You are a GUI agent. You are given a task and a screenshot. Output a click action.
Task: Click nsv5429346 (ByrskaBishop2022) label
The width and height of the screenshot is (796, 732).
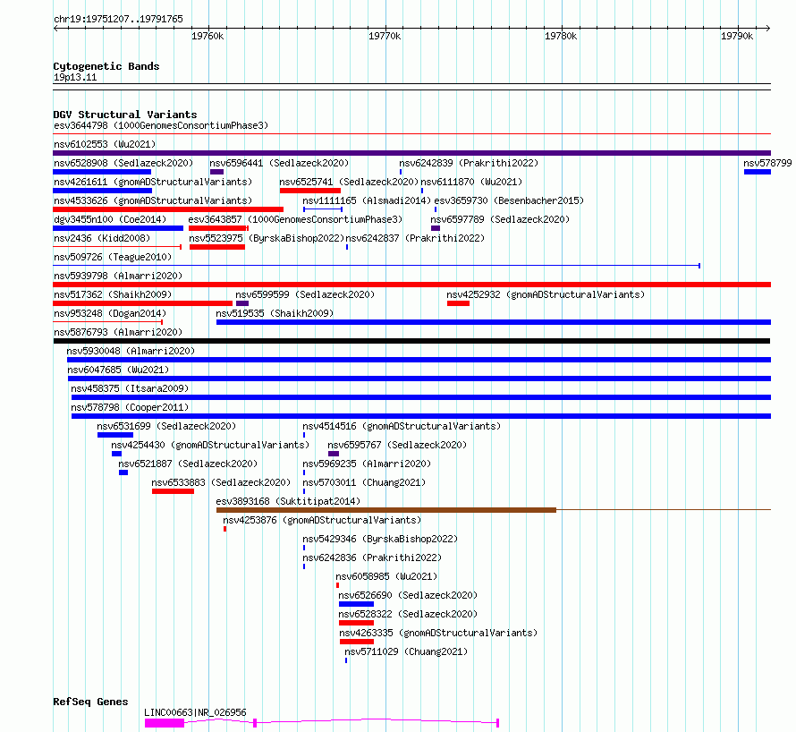point(380,539)
